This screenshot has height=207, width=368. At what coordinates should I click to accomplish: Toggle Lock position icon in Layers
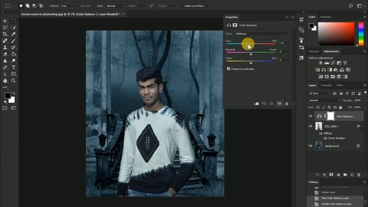[x=329, y=108]
